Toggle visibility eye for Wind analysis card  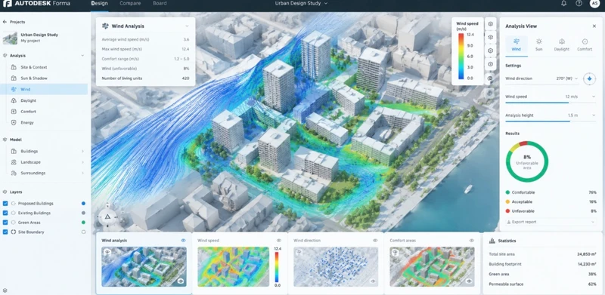click(x=183, y=241)
